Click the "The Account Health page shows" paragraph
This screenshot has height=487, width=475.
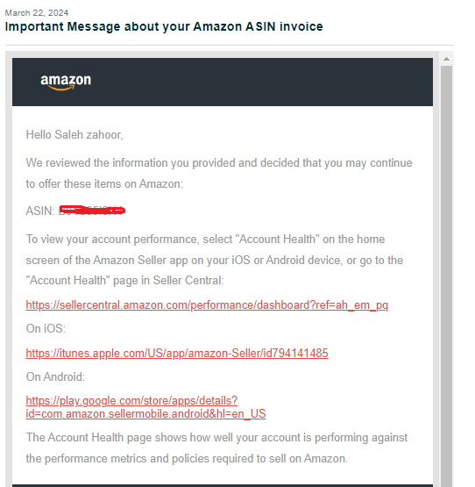pyautogui.click(x=216, y=448)
